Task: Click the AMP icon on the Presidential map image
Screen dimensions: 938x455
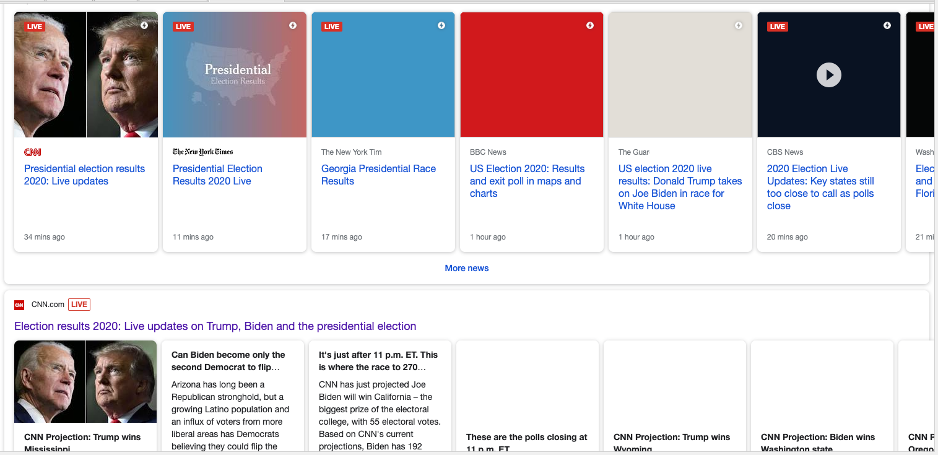Action: (293, 25)
